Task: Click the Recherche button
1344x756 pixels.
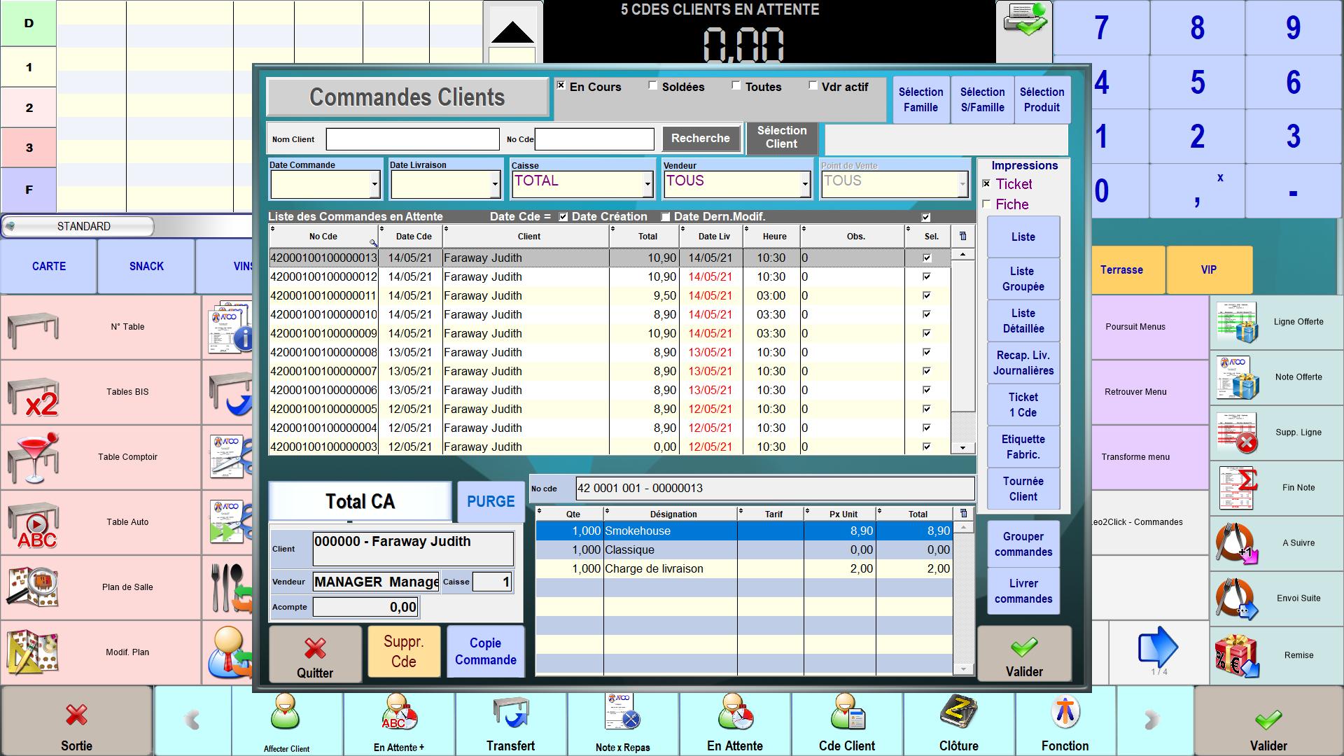Action: 700,139
